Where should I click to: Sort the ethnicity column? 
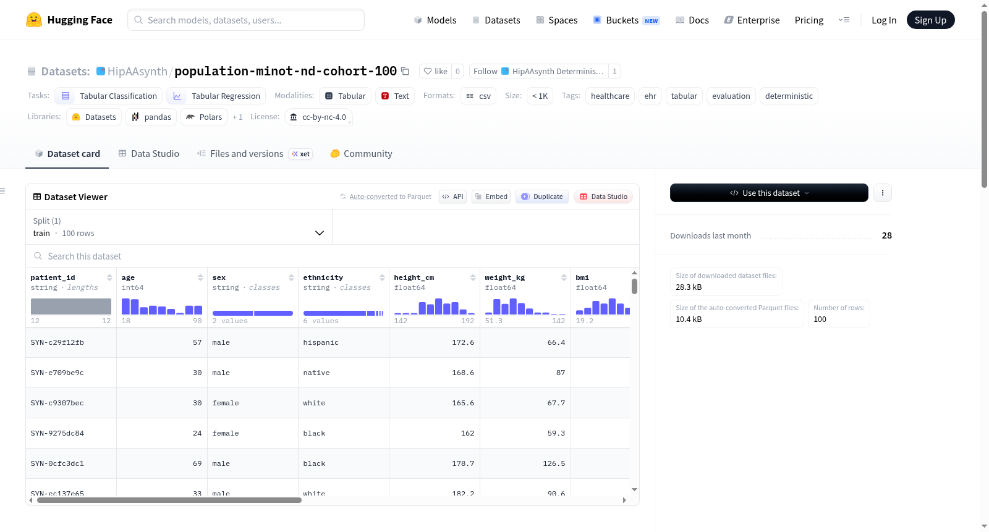382,277
